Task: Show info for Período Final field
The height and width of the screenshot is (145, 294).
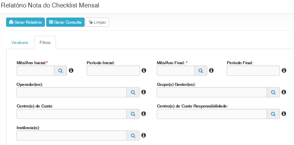Action: (x=284, y=70)
